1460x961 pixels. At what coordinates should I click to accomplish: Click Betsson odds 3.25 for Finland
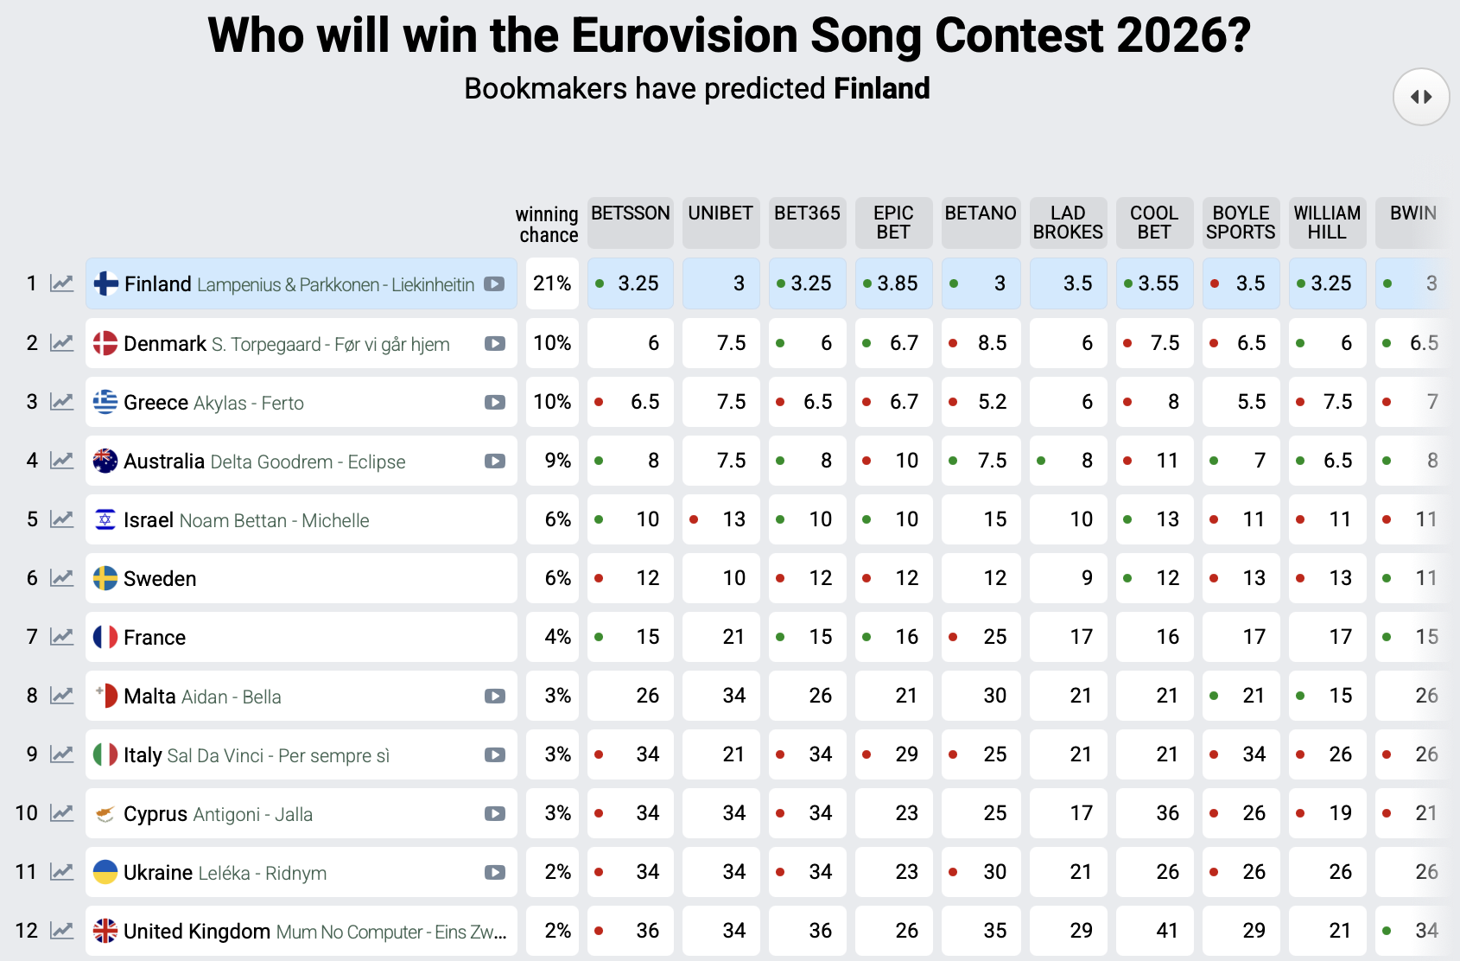pyautogui.click(x=638, y=283)
